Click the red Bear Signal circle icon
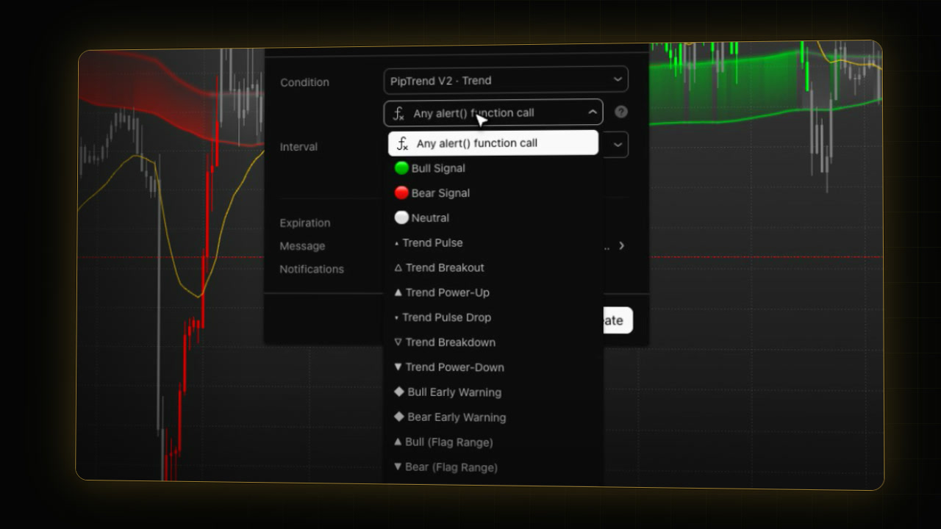This screenshot has width=941, height=529. tap(401, 193)
